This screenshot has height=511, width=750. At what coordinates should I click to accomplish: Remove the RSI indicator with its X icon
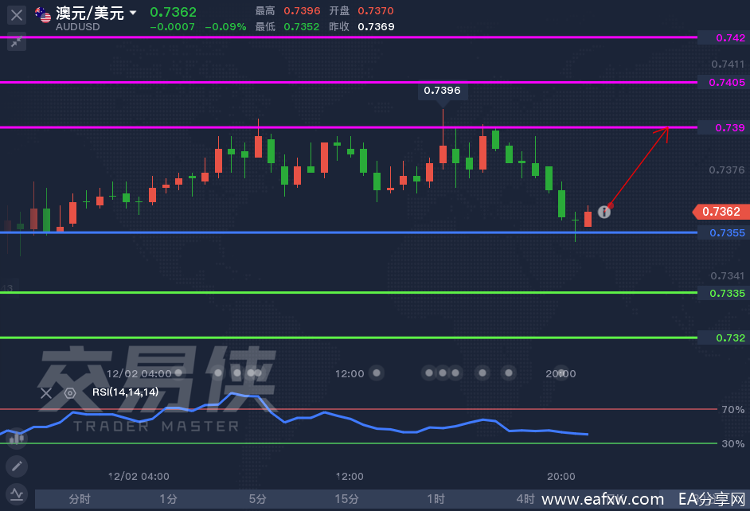(x=46, y=393)
